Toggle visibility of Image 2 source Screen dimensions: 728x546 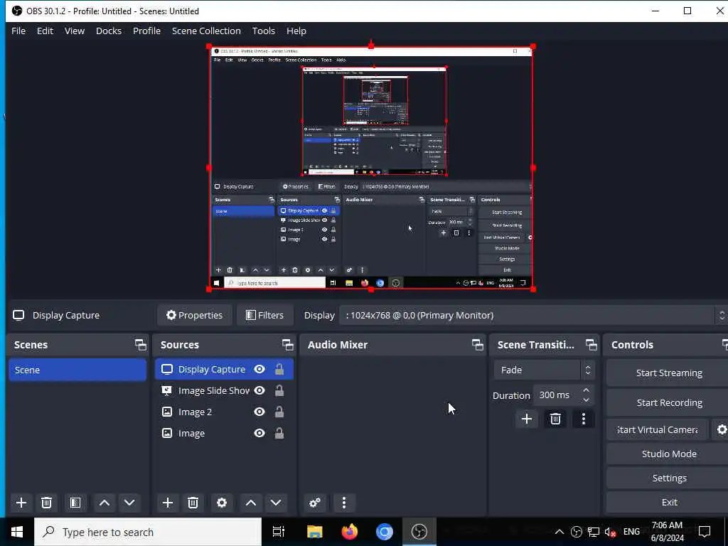(x=259, y=412)
